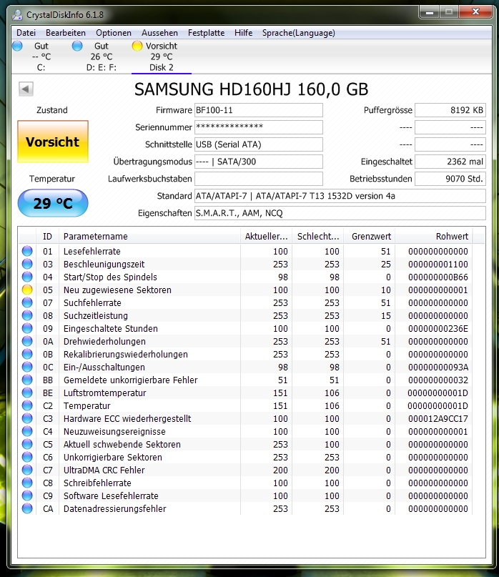Click the CrystalDiskInfo title bar icon

(17, 15)
